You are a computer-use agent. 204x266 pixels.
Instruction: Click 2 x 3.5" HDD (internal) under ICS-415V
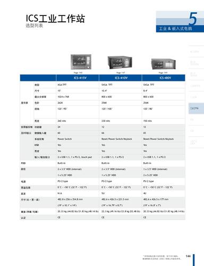(70, 169)
